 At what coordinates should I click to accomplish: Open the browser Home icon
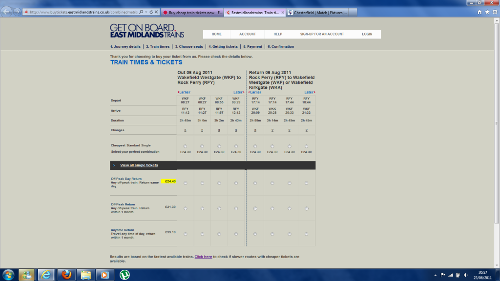(x=479, y=12)
